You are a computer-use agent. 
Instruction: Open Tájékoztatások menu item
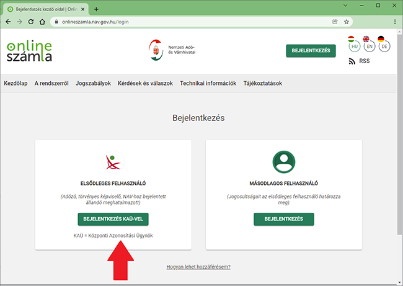click(263, 83)
